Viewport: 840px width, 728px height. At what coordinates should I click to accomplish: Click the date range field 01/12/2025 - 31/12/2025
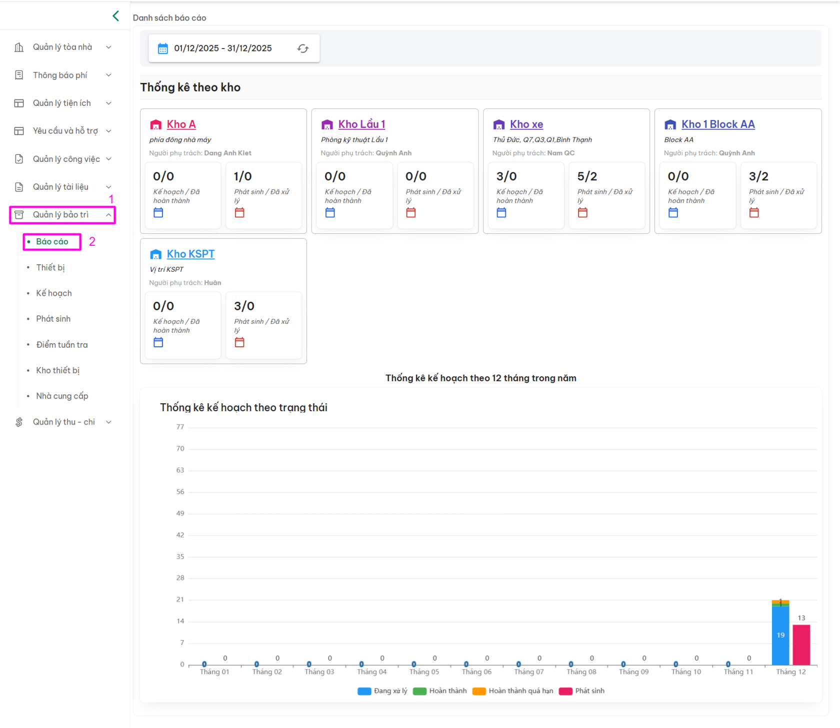click(x=223, y=48)
